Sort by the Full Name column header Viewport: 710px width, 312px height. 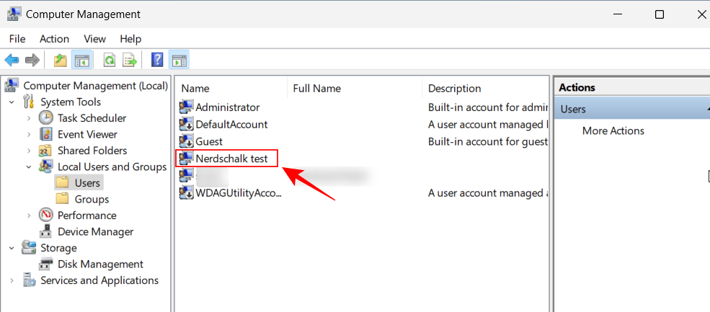coord(316,89)
